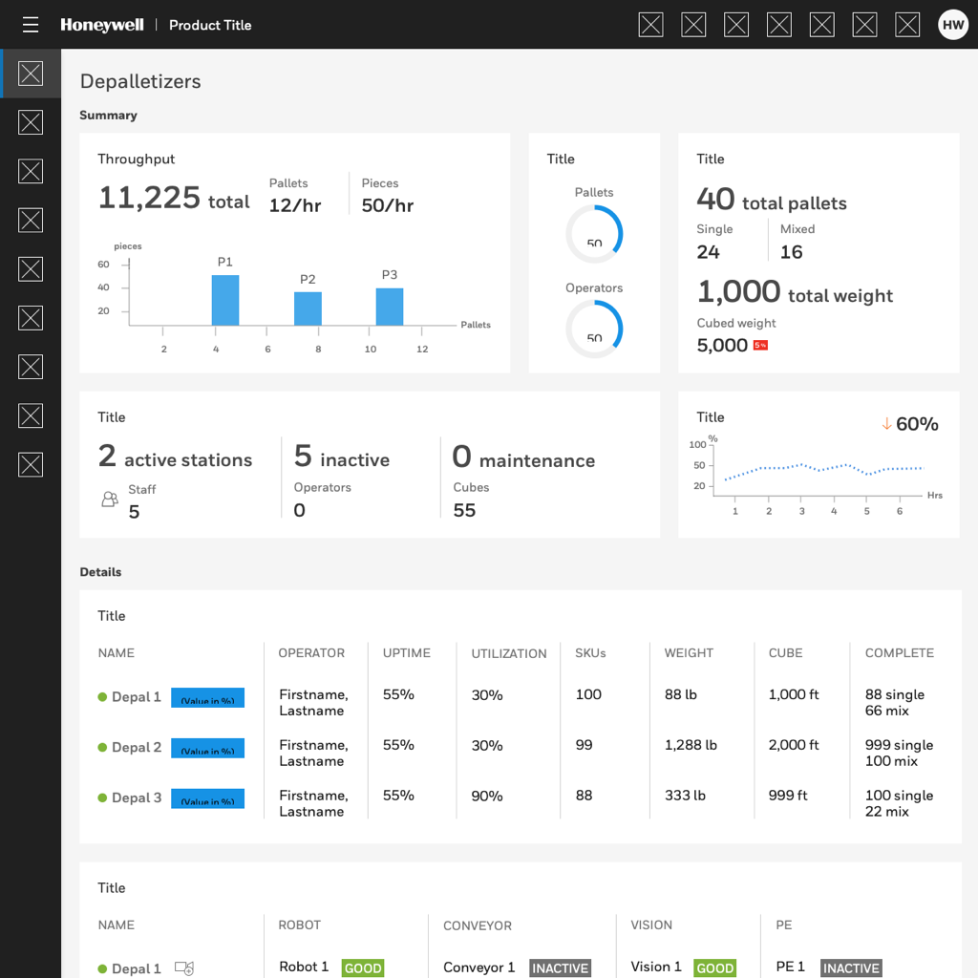Click the 40 total pallets figure
The image size is (978, 978).
click(772, 200)
